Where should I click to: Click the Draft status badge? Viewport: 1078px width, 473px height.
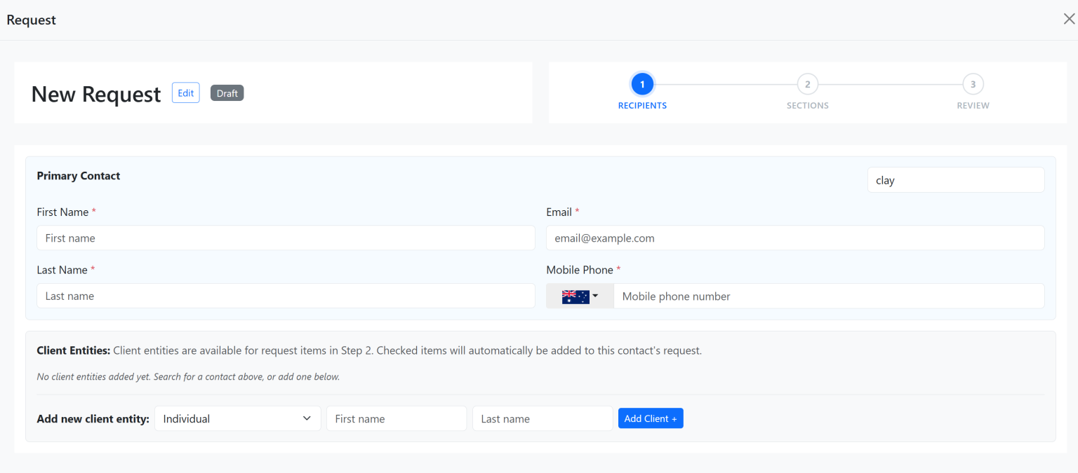(227, 93)
